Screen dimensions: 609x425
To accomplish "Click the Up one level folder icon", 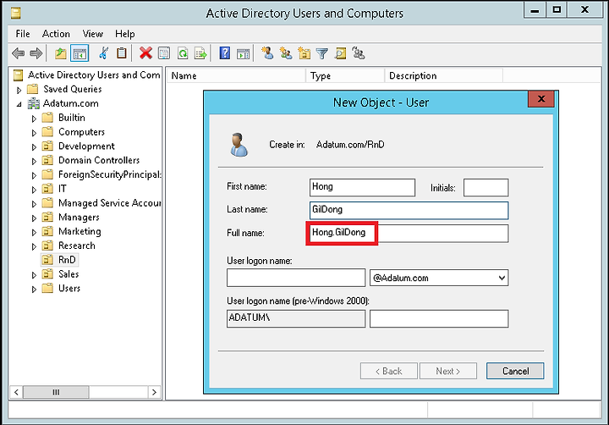I will coord(61,53).
